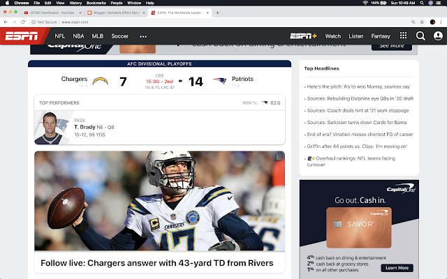Open the ESPN+ logo link
447x279 pixels.
click(x=303, y=36)
